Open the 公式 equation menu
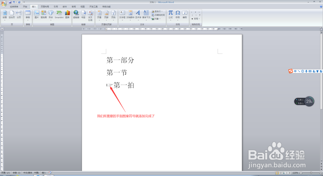The height and width of the screenshot is (176, 323). [x=171, y=15]
